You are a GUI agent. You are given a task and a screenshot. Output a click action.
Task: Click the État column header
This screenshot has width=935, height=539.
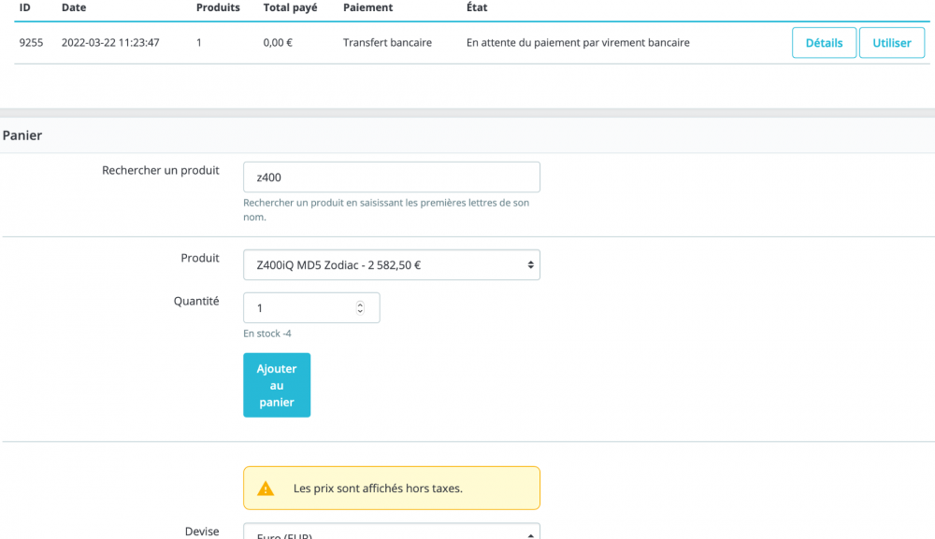tap(477, 7)
